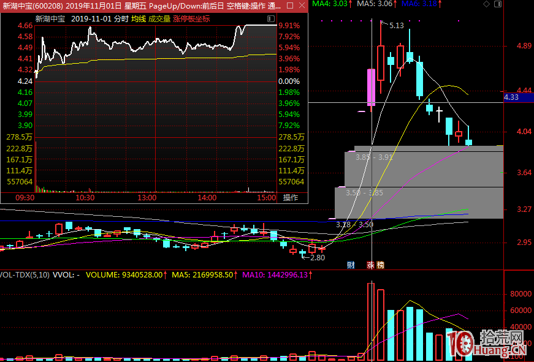Click the small panel icon in intraday popup
Image resolution: width=534 pixels, height=362 pixels.
(273, 19)
